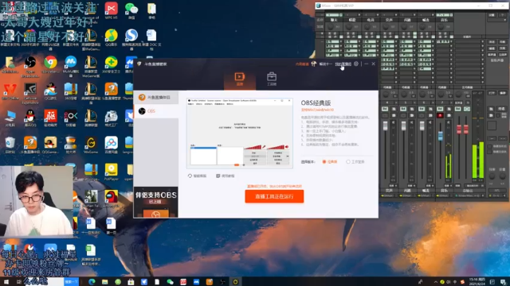
Task: Select 斗鱼直播伴侣 in the left sidebar
Action: point(156,97)
